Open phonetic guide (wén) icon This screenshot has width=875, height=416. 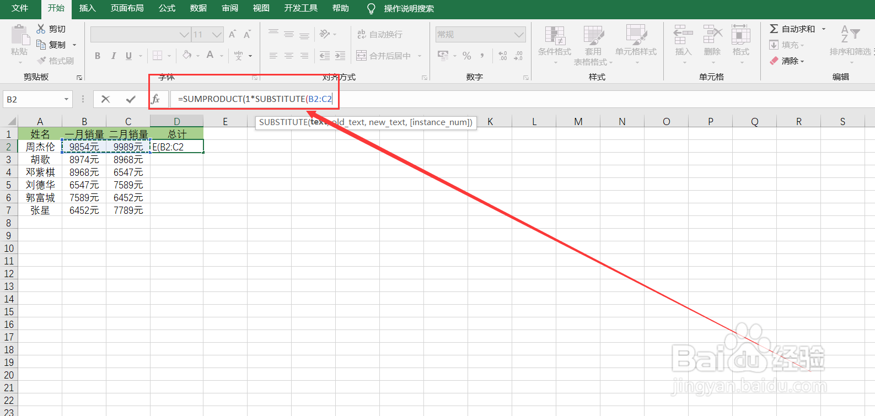coord(238,56)
